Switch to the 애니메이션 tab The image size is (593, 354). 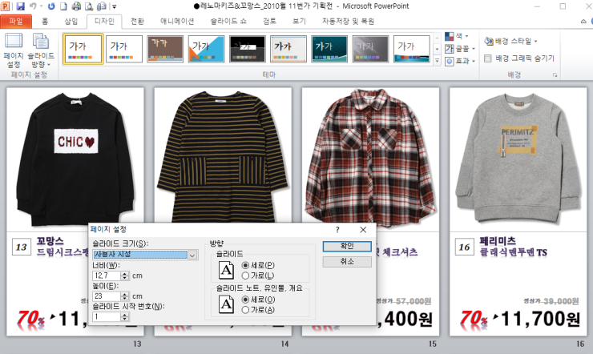pyautogui.click(x=177, y=21)
